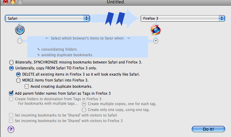
Task: Check Avoid creating duplicate bookmarks
Action: (x=27, y=86)
